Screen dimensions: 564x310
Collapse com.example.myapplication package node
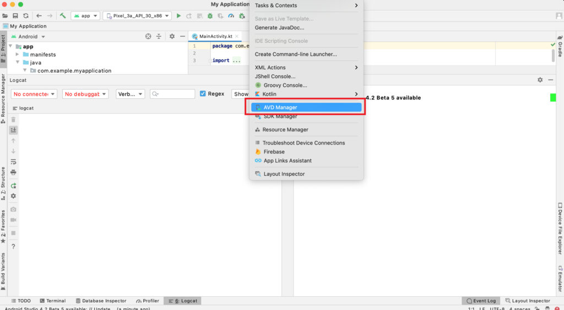(25, 70)
